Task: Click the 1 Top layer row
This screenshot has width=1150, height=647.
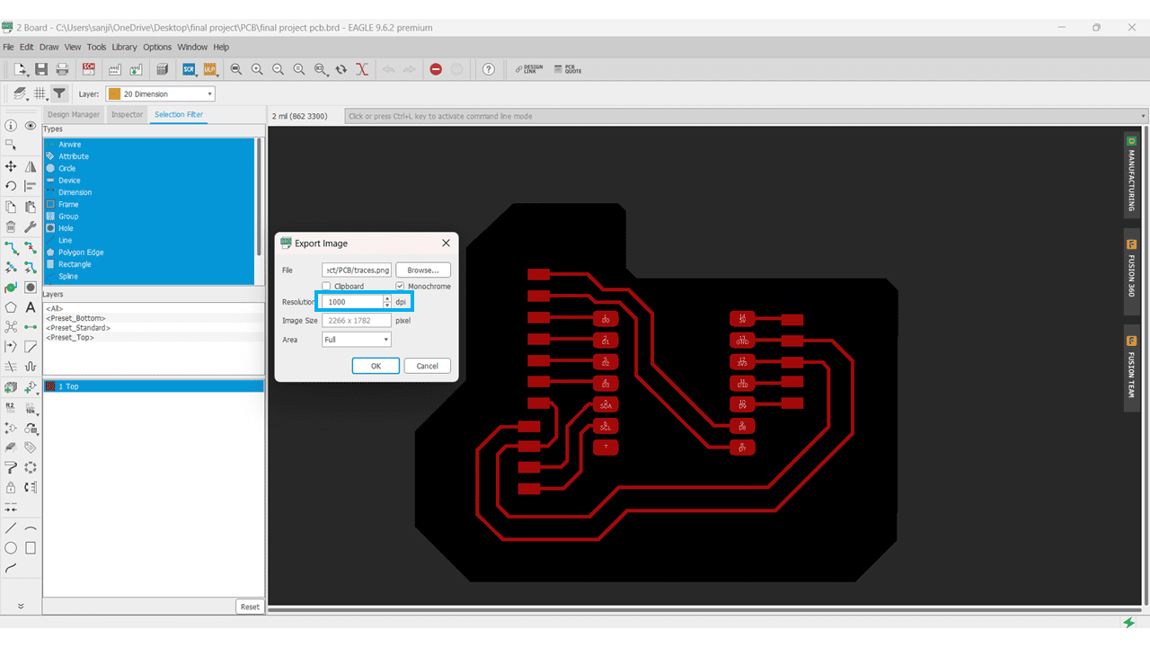Action: click(154, 386)
